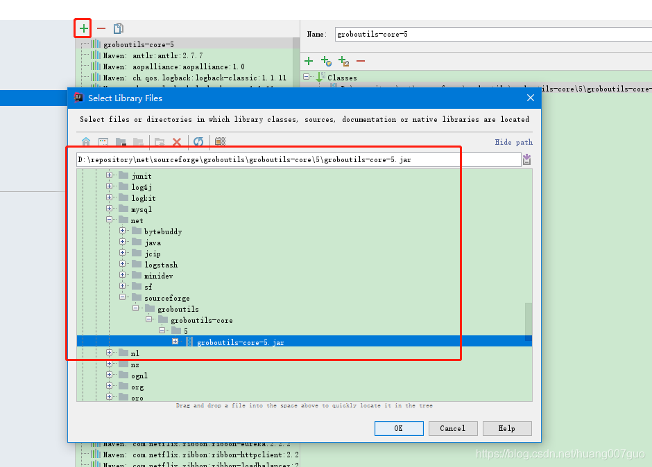The image size is (652, 467).
Task: Select Maven: logback-classic:1.1.11 library
Action: [x=195, y=78]
